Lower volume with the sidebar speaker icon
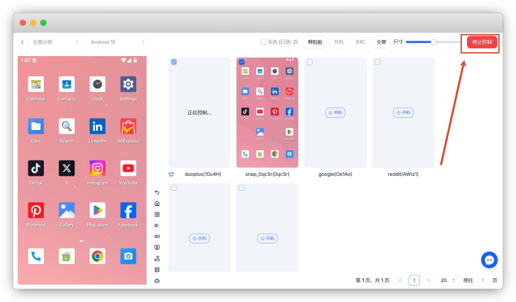 pyautogui.click(x=157, y=225)
